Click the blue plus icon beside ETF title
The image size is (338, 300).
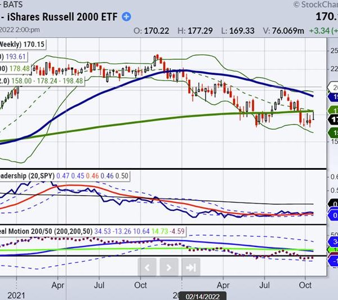coord(126,17)
